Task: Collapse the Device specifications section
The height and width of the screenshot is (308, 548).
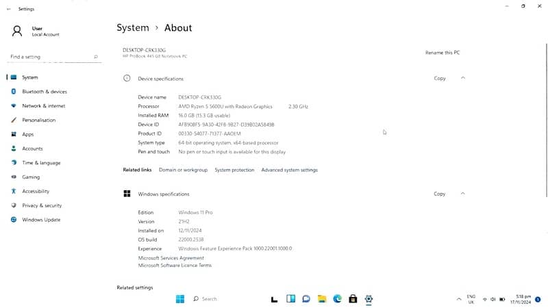Action: [x=463, y=78]
